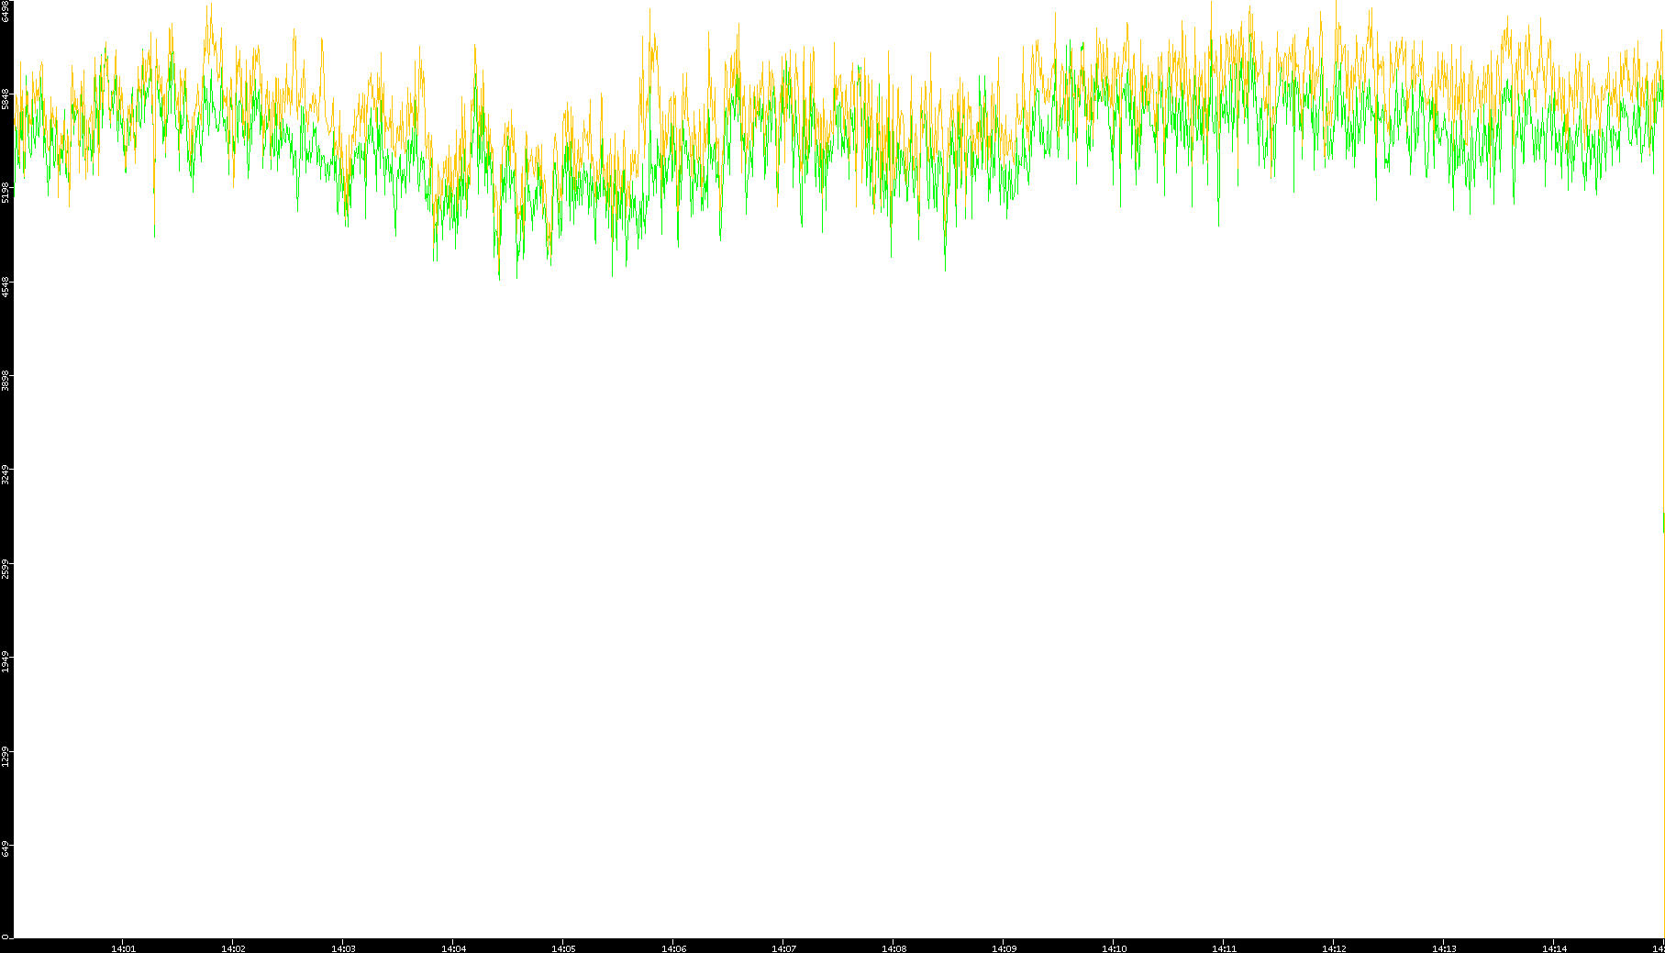Click the 14:03 time axis label
1665x953 pixels.
click(343, 948)
